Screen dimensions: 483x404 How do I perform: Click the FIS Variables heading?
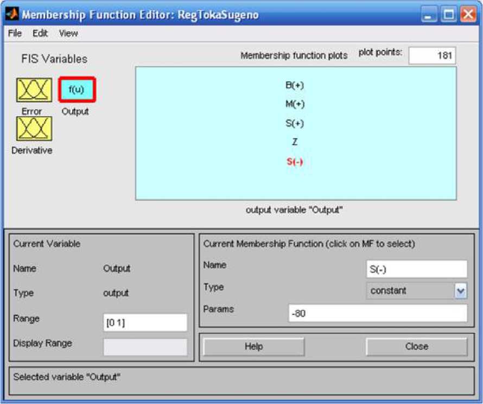(x=54, y=59)
